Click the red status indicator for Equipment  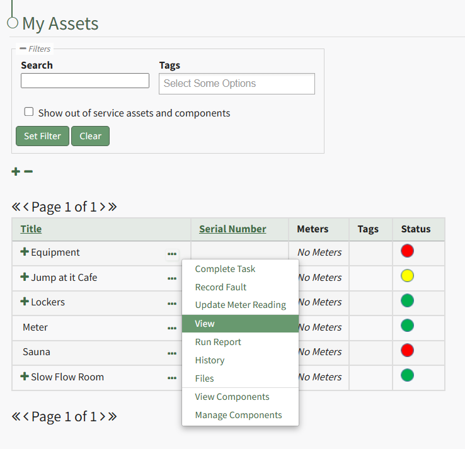pyautogui.click(x=408, y=251)
